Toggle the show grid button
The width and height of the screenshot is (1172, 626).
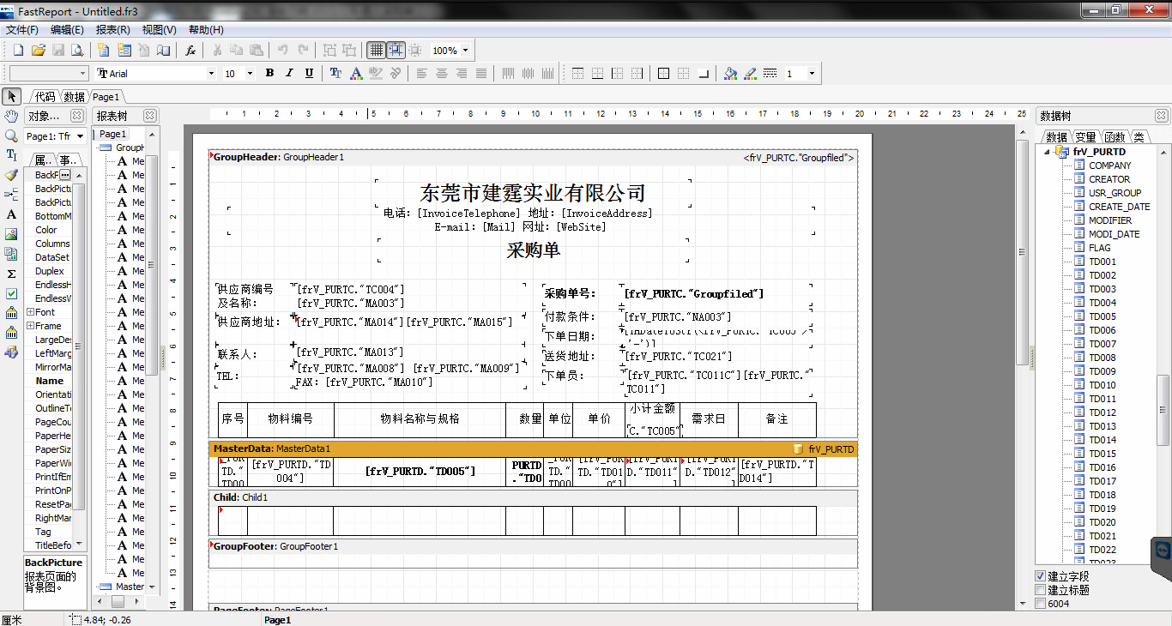(376, 51)
